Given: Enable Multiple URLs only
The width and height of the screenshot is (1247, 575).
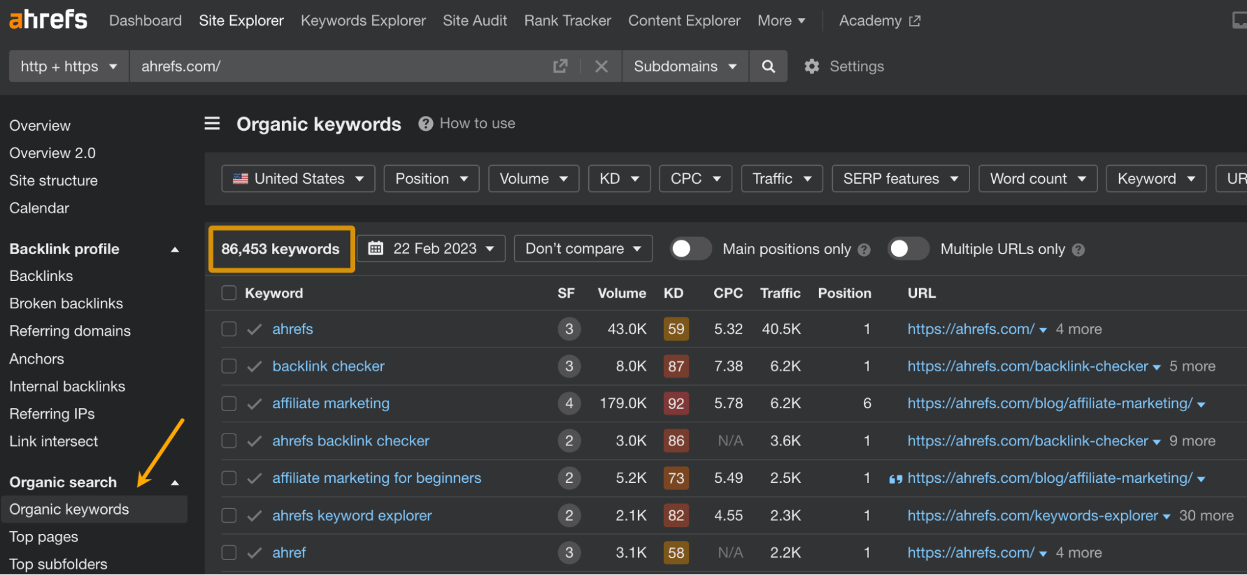Looking at the screenshot, I should [x=908, y=249].
